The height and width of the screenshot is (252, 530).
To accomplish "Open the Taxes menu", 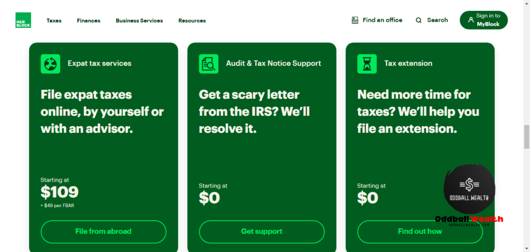I will [x=54, y=21].
